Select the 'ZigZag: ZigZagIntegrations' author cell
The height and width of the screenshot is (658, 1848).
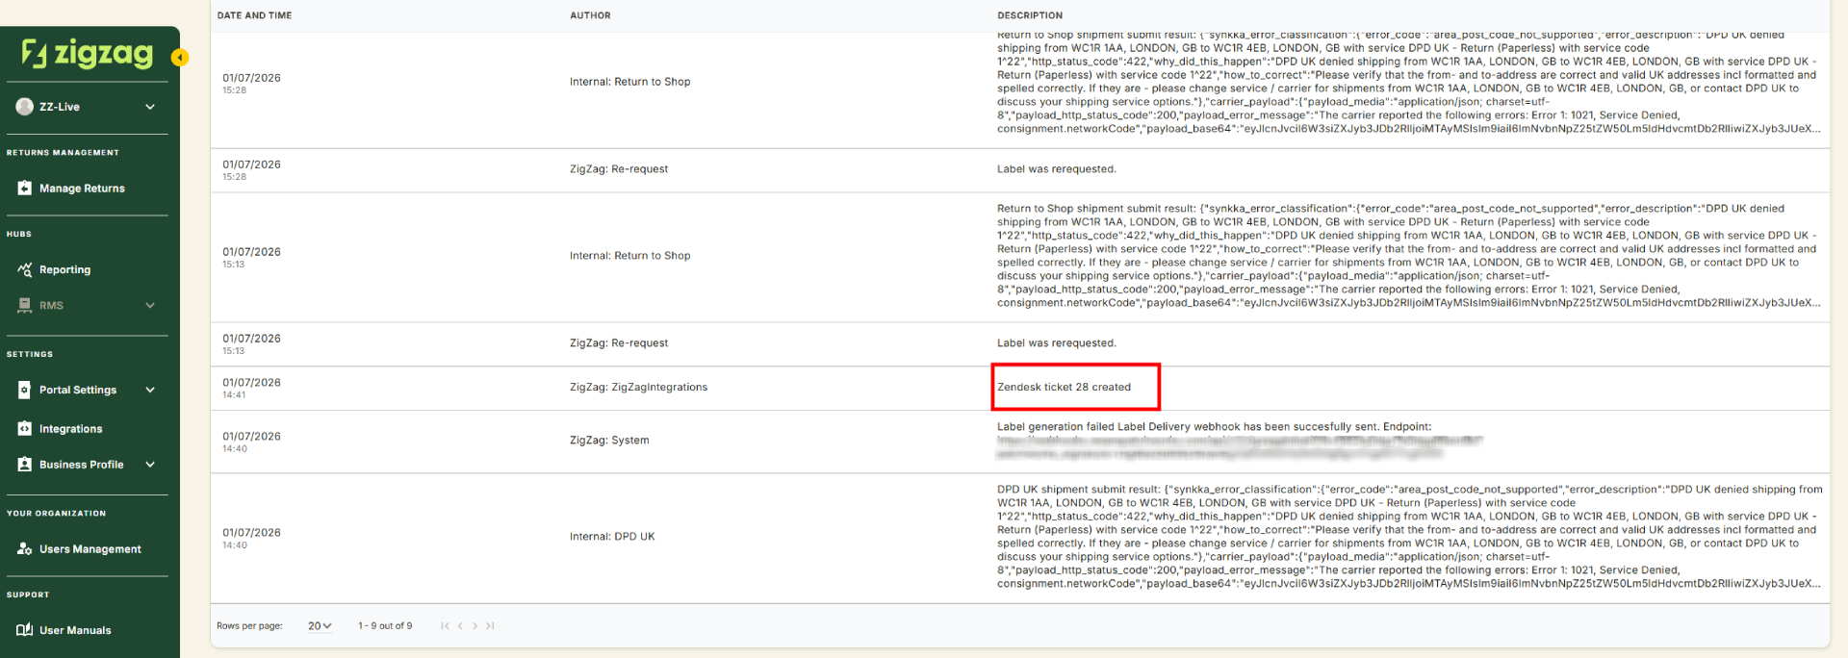click(x=638, y=387)
